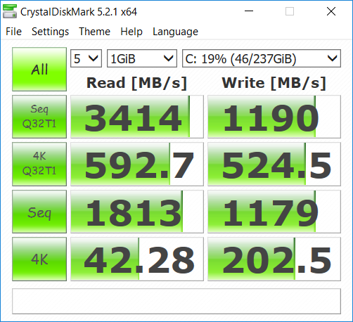Open the Theme menu
The image size is (353, 322).
(x=94, y=32)
